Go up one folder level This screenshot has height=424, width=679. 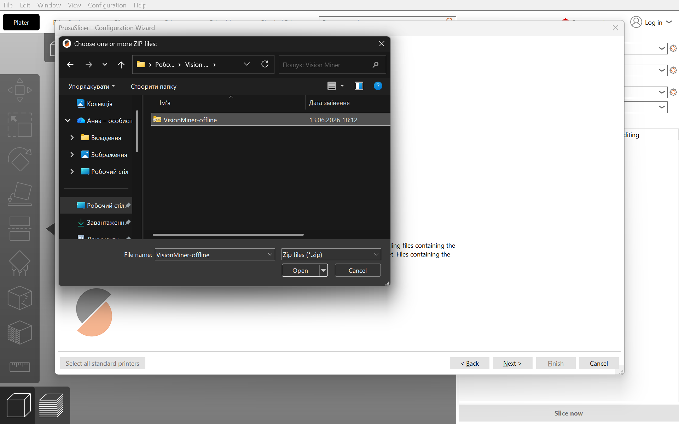tap(121, 64)
